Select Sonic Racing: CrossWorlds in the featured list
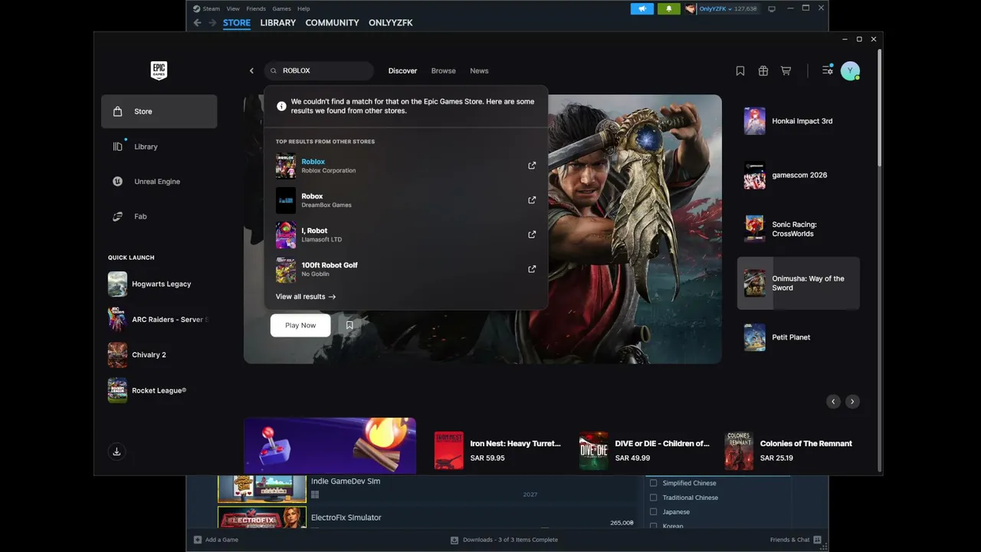This screenshot has height=552, width=981. coord(799,228)
